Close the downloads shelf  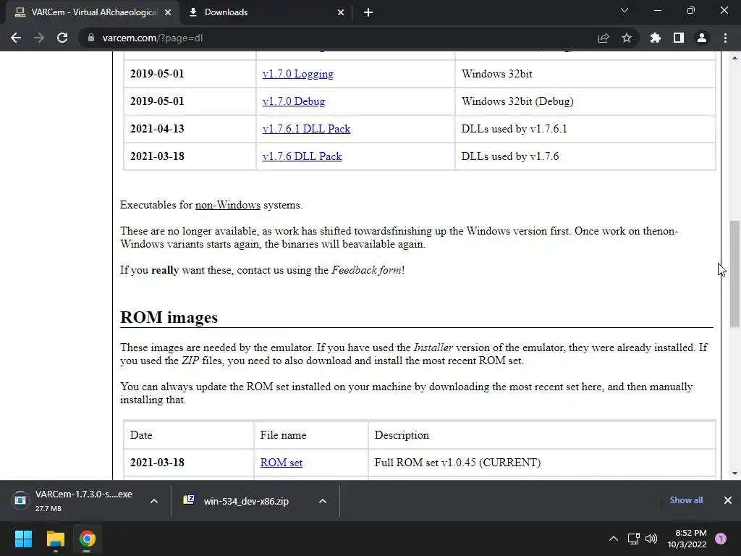tap(728, 500)
